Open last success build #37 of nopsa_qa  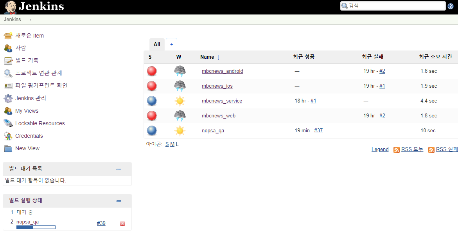(318, 130)
